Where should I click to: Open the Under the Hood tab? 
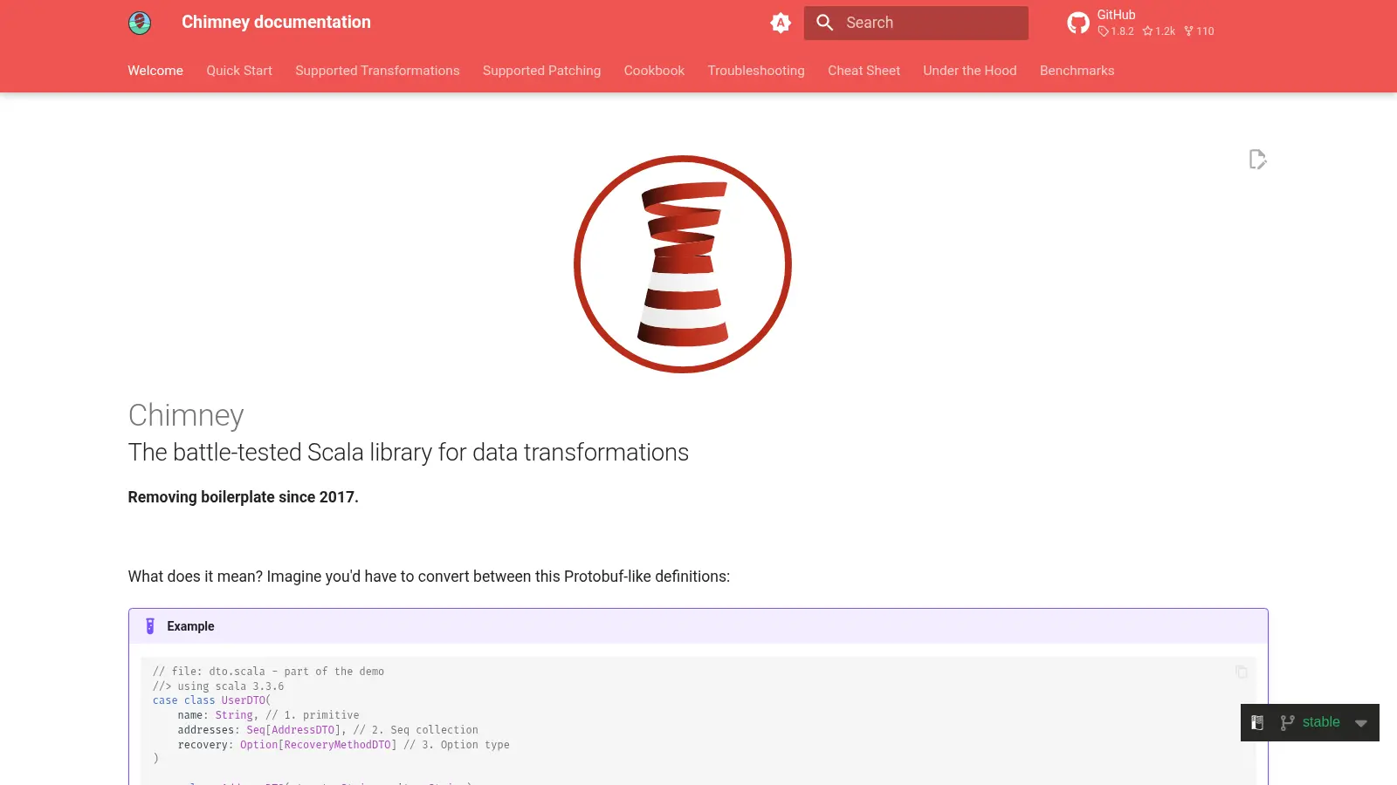click(970, 71)
